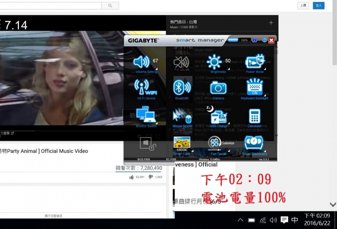Click the Ver 5.9.2 status text
Image resolution: width=337 pixels, height=229 pixels.
(x=264, y=159)
